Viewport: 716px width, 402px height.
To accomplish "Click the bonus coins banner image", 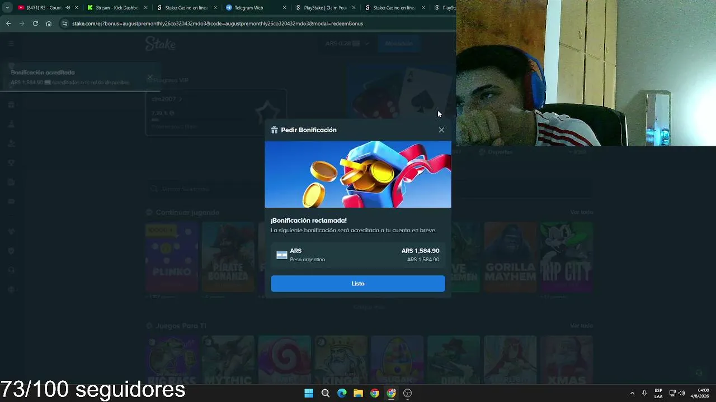I will 358,174.
